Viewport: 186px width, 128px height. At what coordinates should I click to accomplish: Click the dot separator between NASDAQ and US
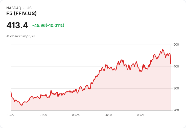coord(24,8)
